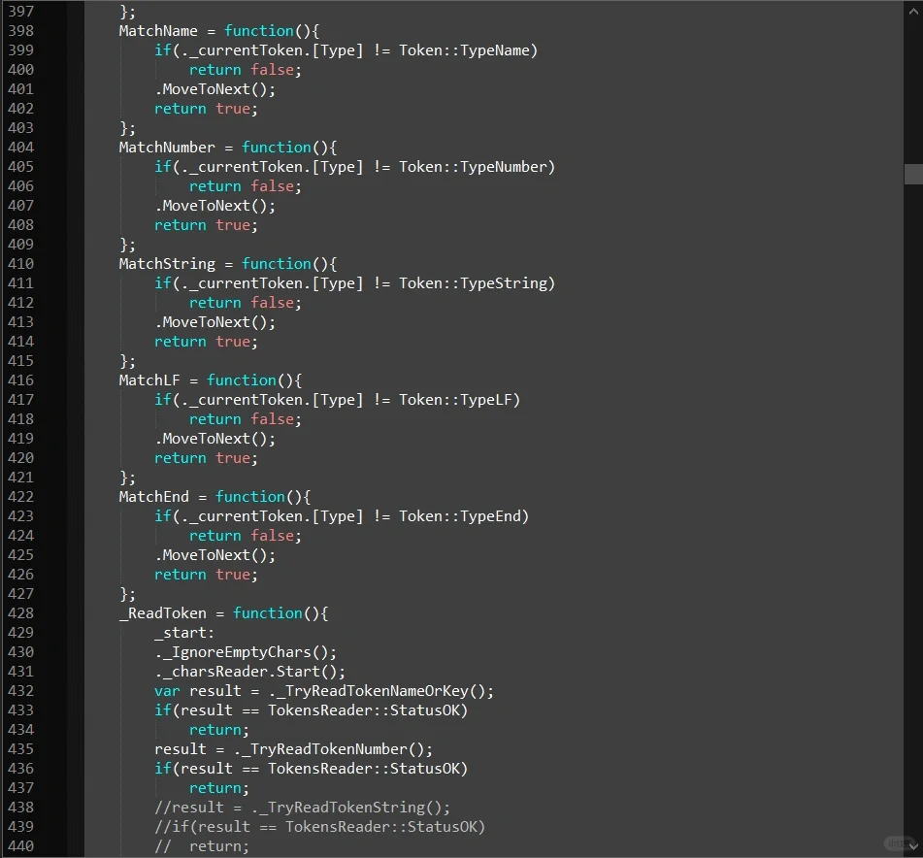Click line number 404 in gutter

pyautogui.click(x=20, y=148)
